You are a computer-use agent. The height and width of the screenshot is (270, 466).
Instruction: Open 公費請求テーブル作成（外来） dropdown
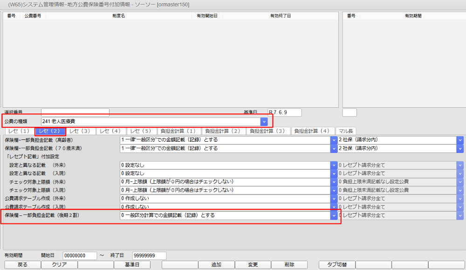[x=333, y=199]
